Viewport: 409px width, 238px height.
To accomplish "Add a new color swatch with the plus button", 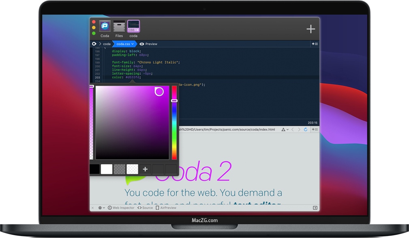I will pyautogui.click(x=145, y=168).
